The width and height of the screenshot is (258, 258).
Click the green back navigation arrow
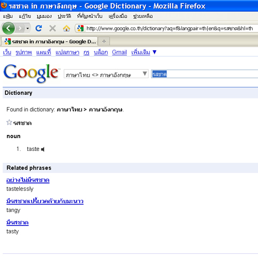[9, 28]
